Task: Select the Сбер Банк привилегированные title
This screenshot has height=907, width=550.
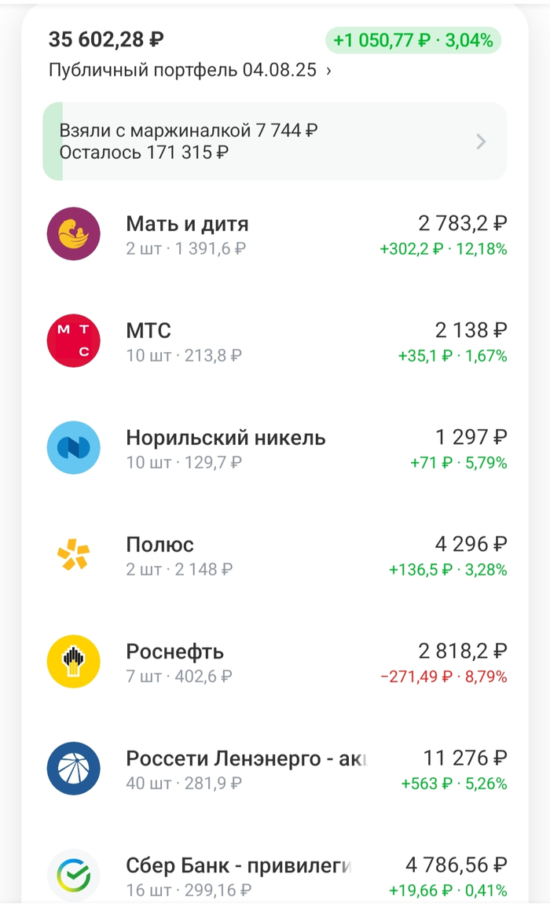Action: (x=238, y=865)
